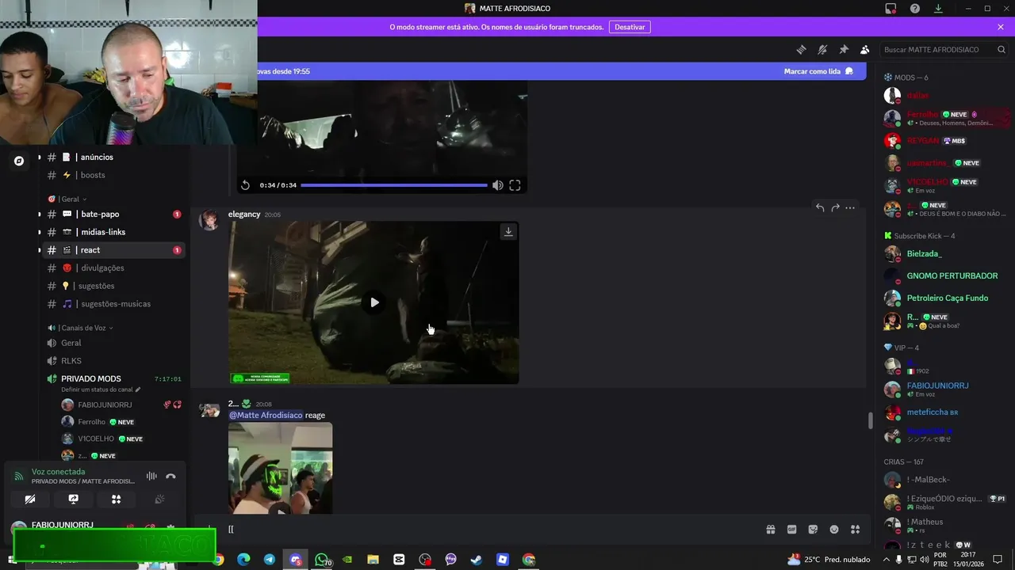Viewport: 1015px width, 570px height.
Task: Dismiss the streamer mode purple banner
Action: [1001, 27]
